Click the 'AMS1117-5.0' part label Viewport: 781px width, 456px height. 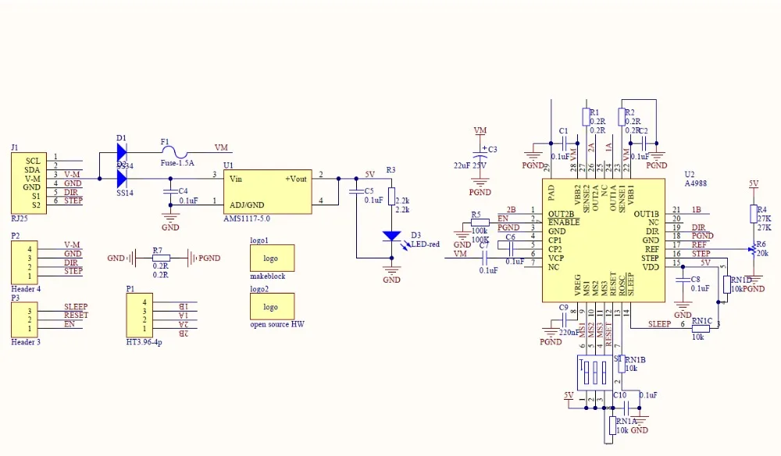(x=247, y=219)
